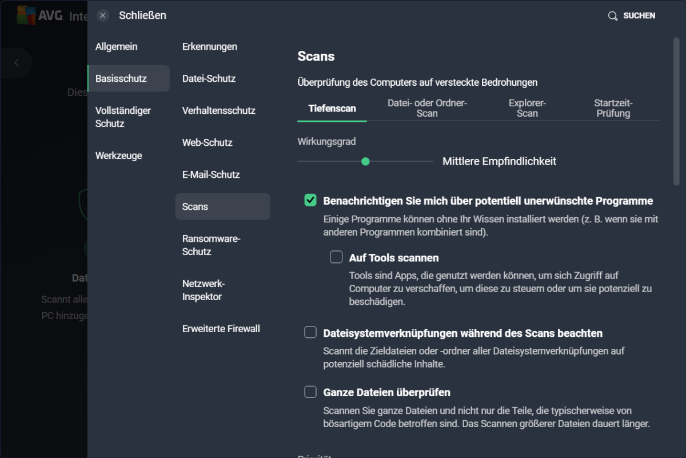Click the 'Ganze Dateien überprüfen' label text
Screen dimensions: 686x458
387,393
